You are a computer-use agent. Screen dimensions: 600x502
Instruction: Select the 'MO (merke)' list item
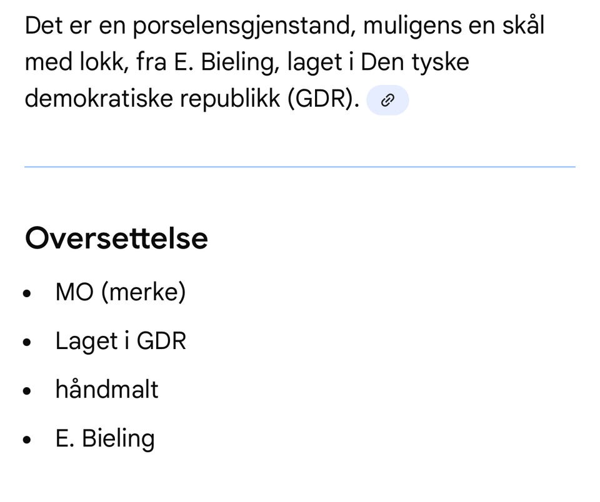[121, 292]
